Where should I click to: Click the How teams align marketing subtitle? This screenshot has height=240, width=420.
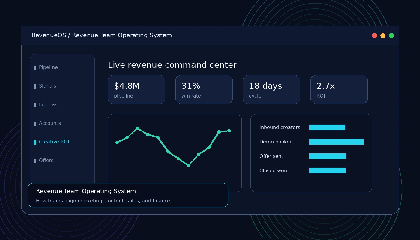(103, 201)
